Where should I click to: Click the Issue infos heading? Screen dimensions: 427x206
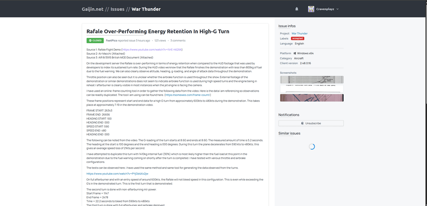click(x=287, y=26)
